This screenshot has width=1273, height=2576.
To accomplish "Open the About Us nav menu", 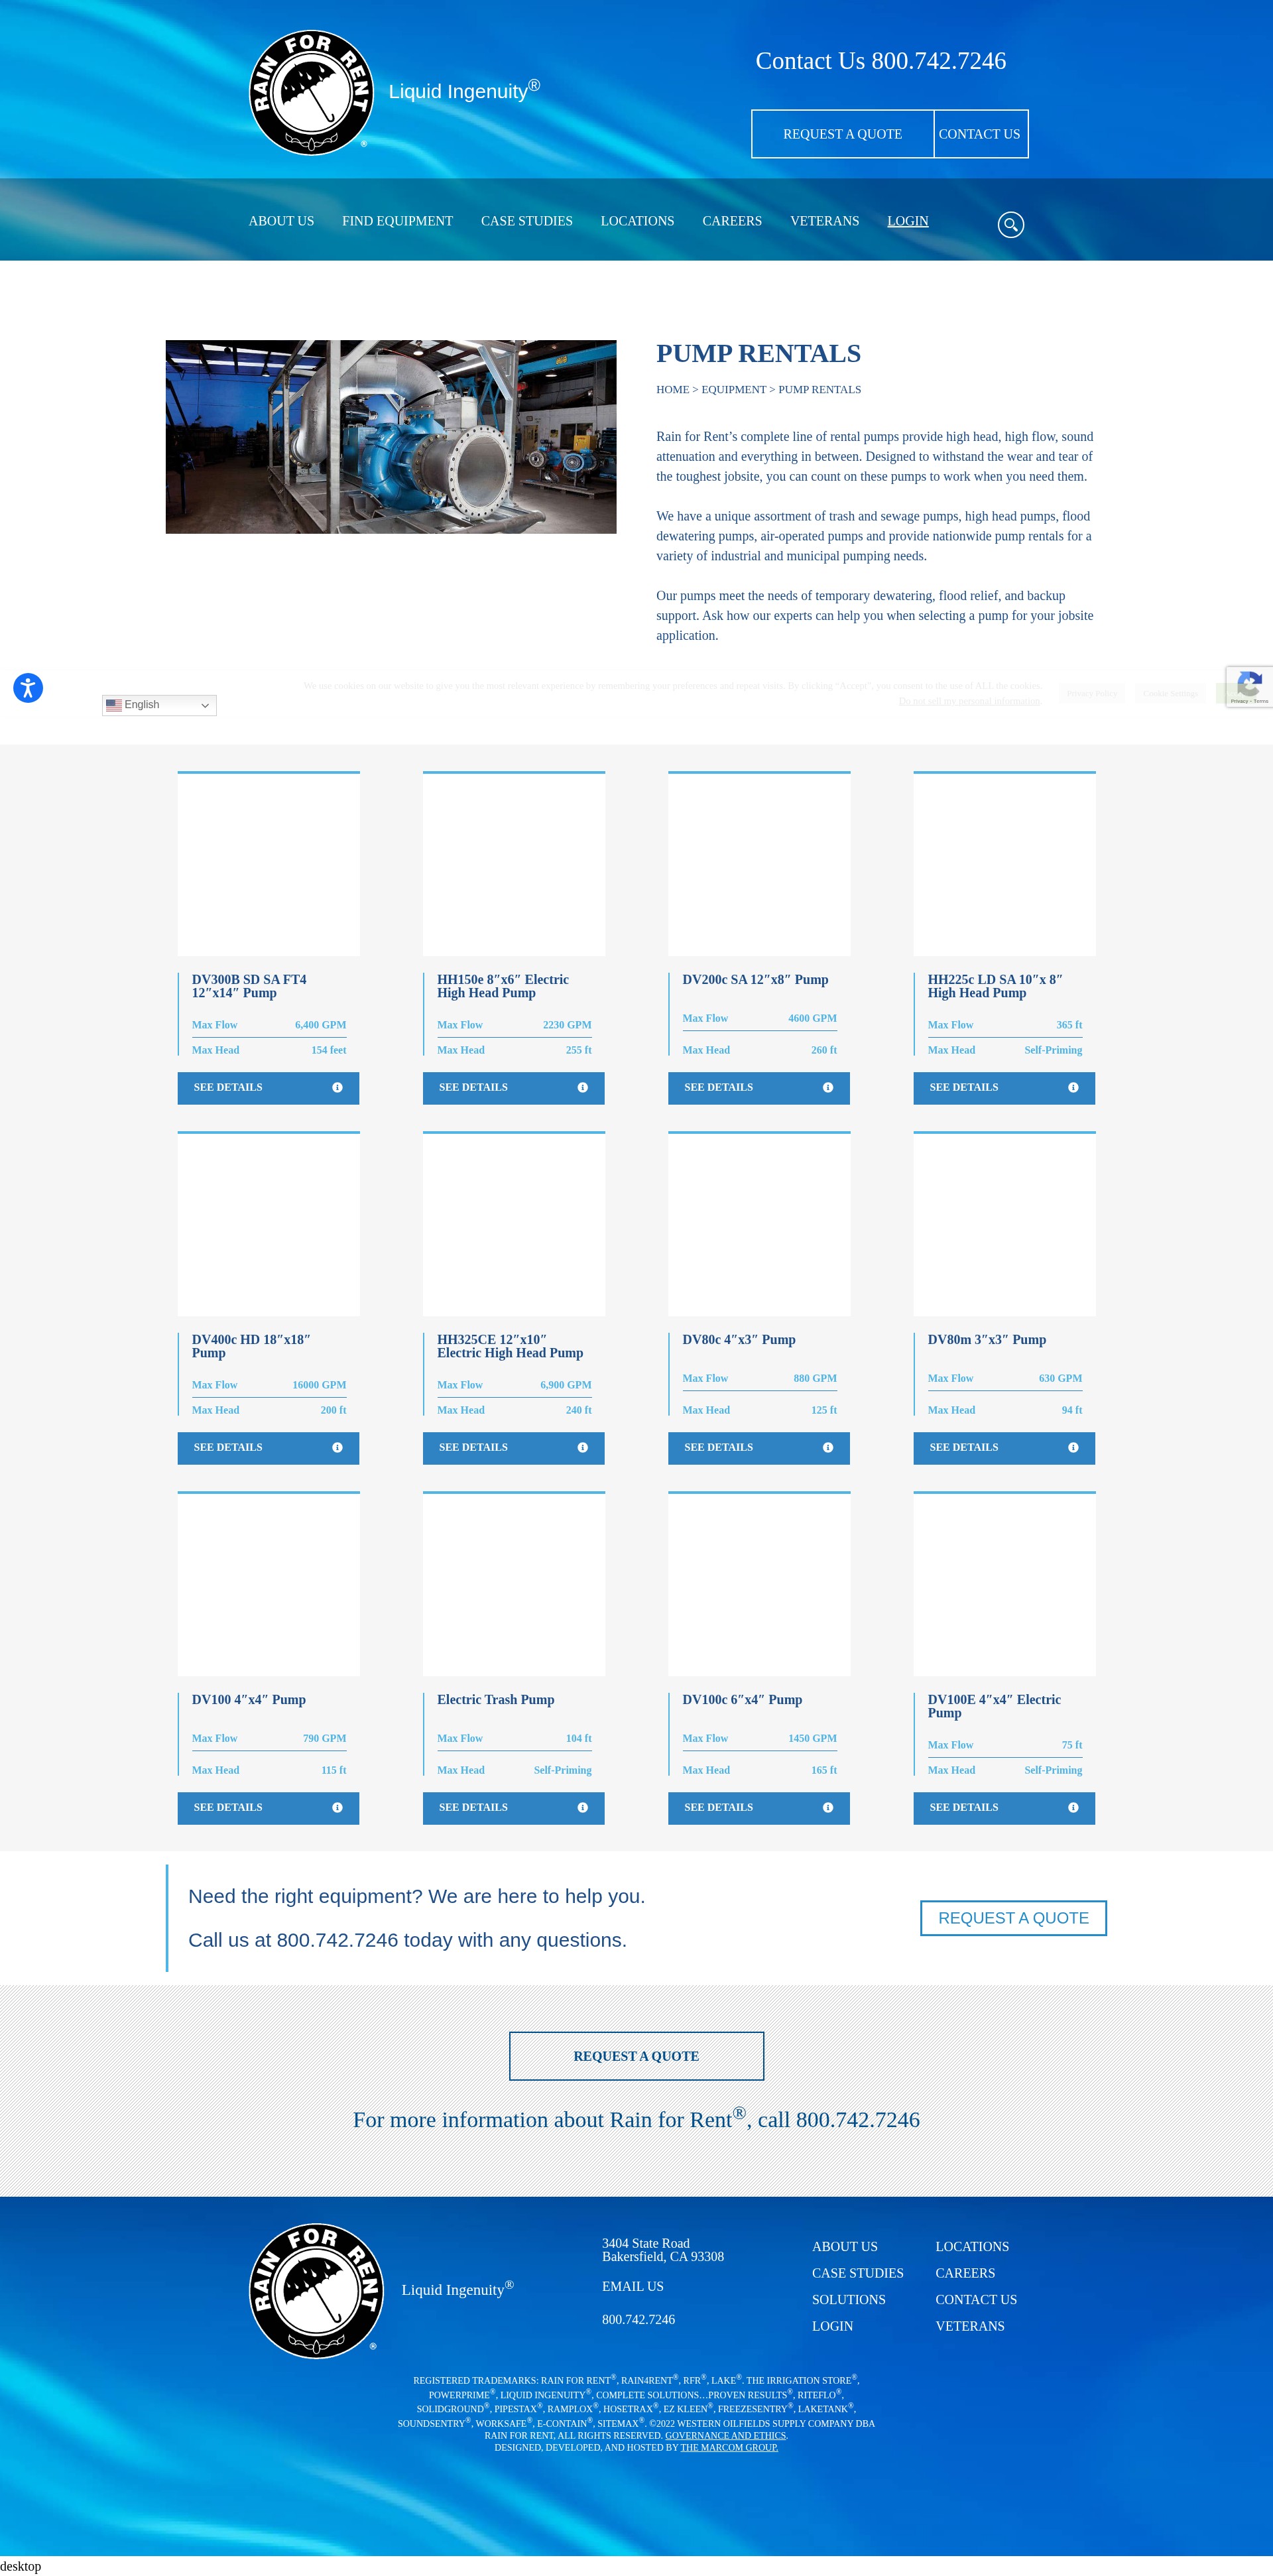I will (281, 221).
